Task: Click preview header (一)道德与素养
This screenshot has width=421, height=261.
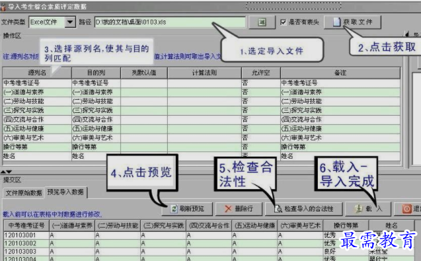Action: pos(72,225)
